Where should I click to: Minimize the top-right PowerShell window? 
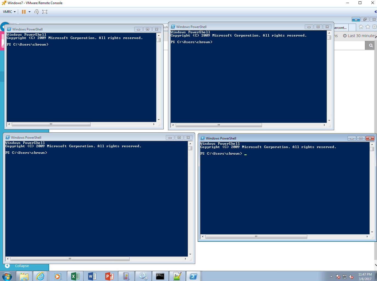(309, 27)
